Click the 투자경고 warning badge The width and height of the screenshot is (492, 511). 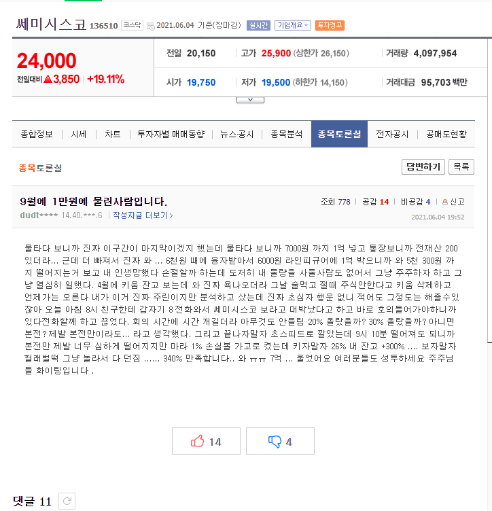tap(330, 25)
